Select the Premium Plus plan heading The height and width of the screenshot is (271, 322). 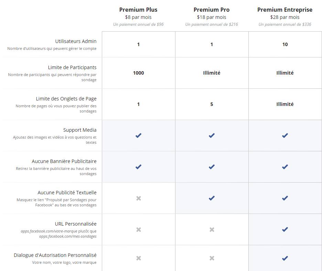(138, 10)
